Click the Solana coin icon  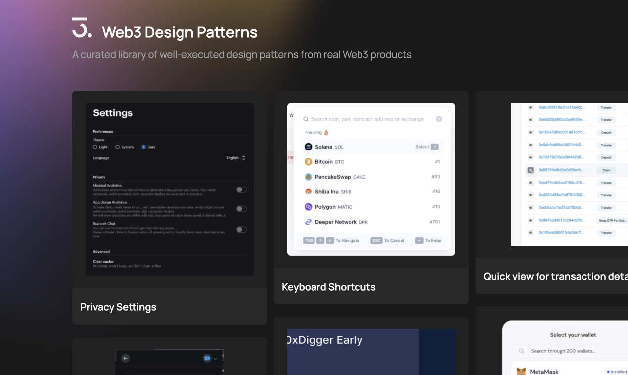point(309,147)
